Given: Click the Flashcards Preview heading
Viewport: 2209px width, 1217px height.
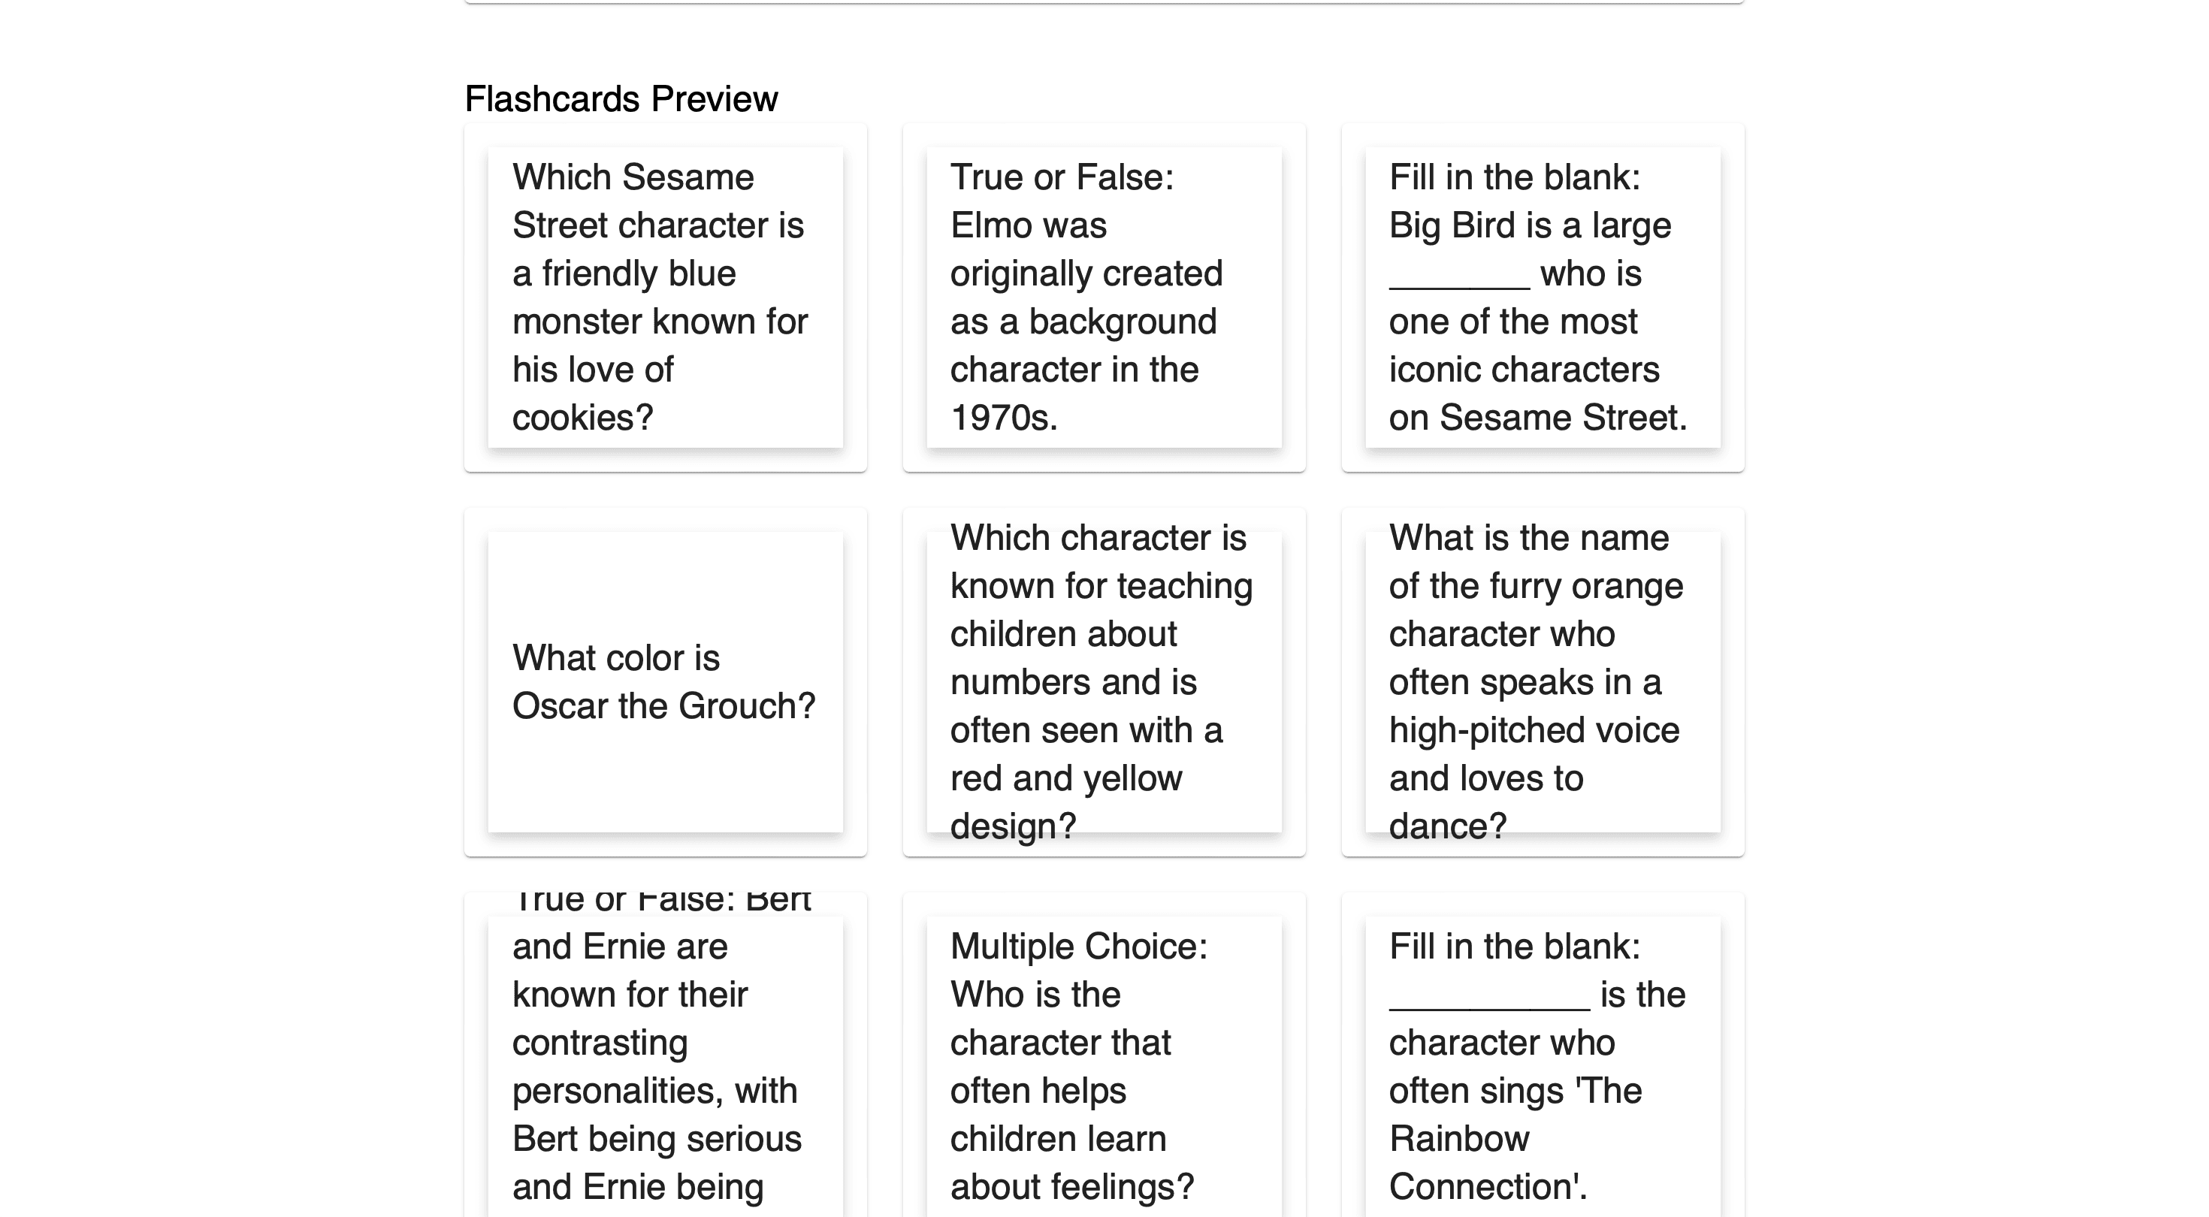Looking at the screenshot, I should (621, 98).
